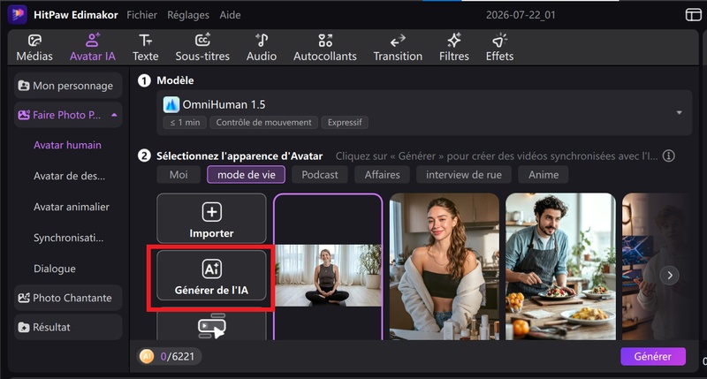
Task: Select Avatar de des... sidebar item
Action: pos(69,176)
